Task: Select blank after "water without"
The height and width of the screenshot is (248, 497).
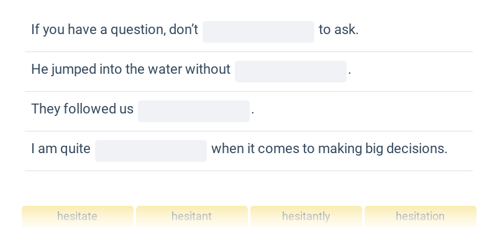Action: click(x=291, y=71)
